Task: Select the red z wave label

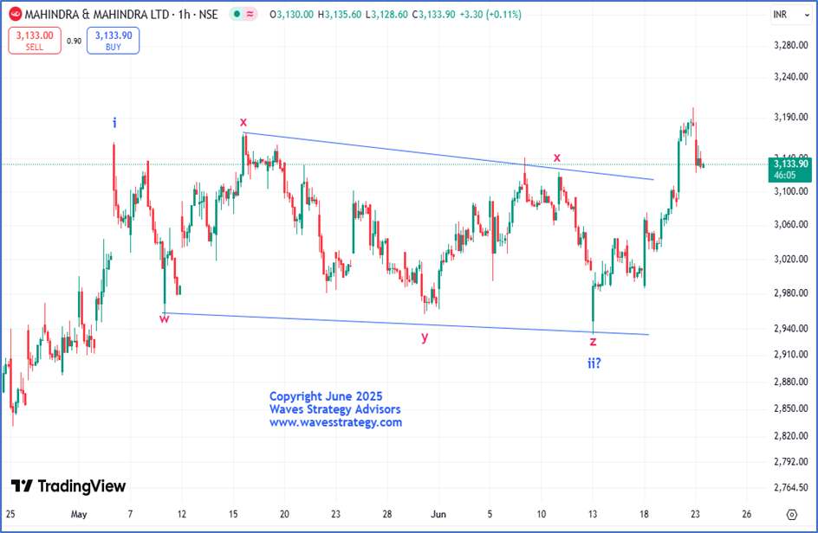Action: (x=593, y=342)
